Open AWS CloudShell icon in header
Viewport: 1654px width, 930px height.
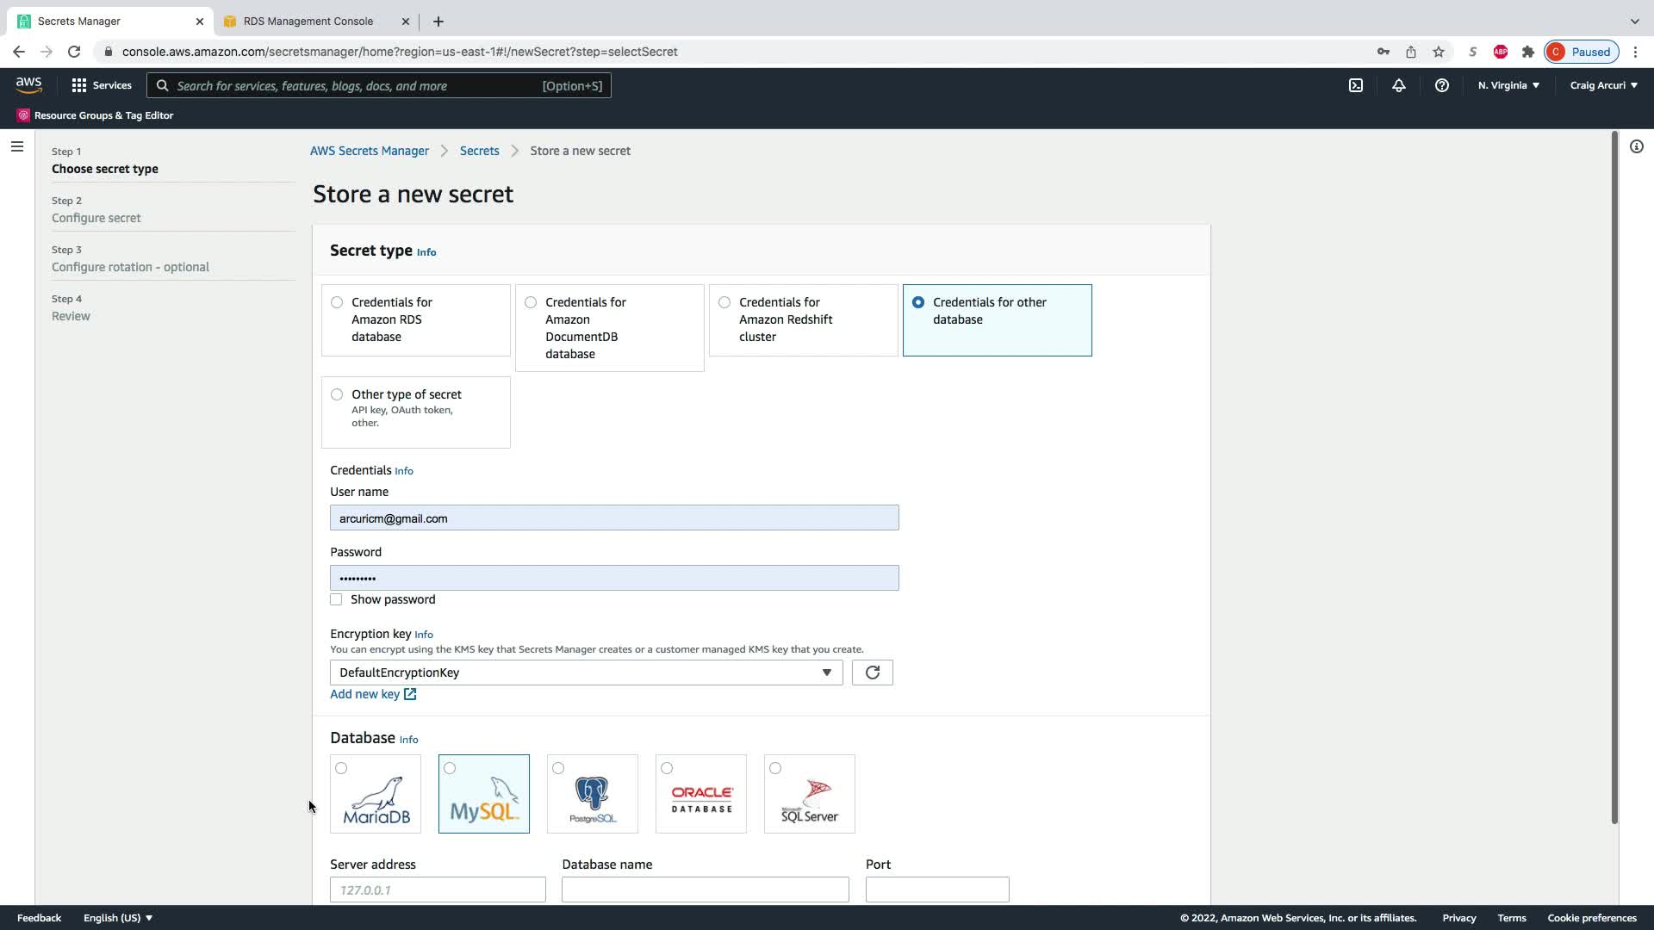pyautogui.click(x=1356, y=85)
